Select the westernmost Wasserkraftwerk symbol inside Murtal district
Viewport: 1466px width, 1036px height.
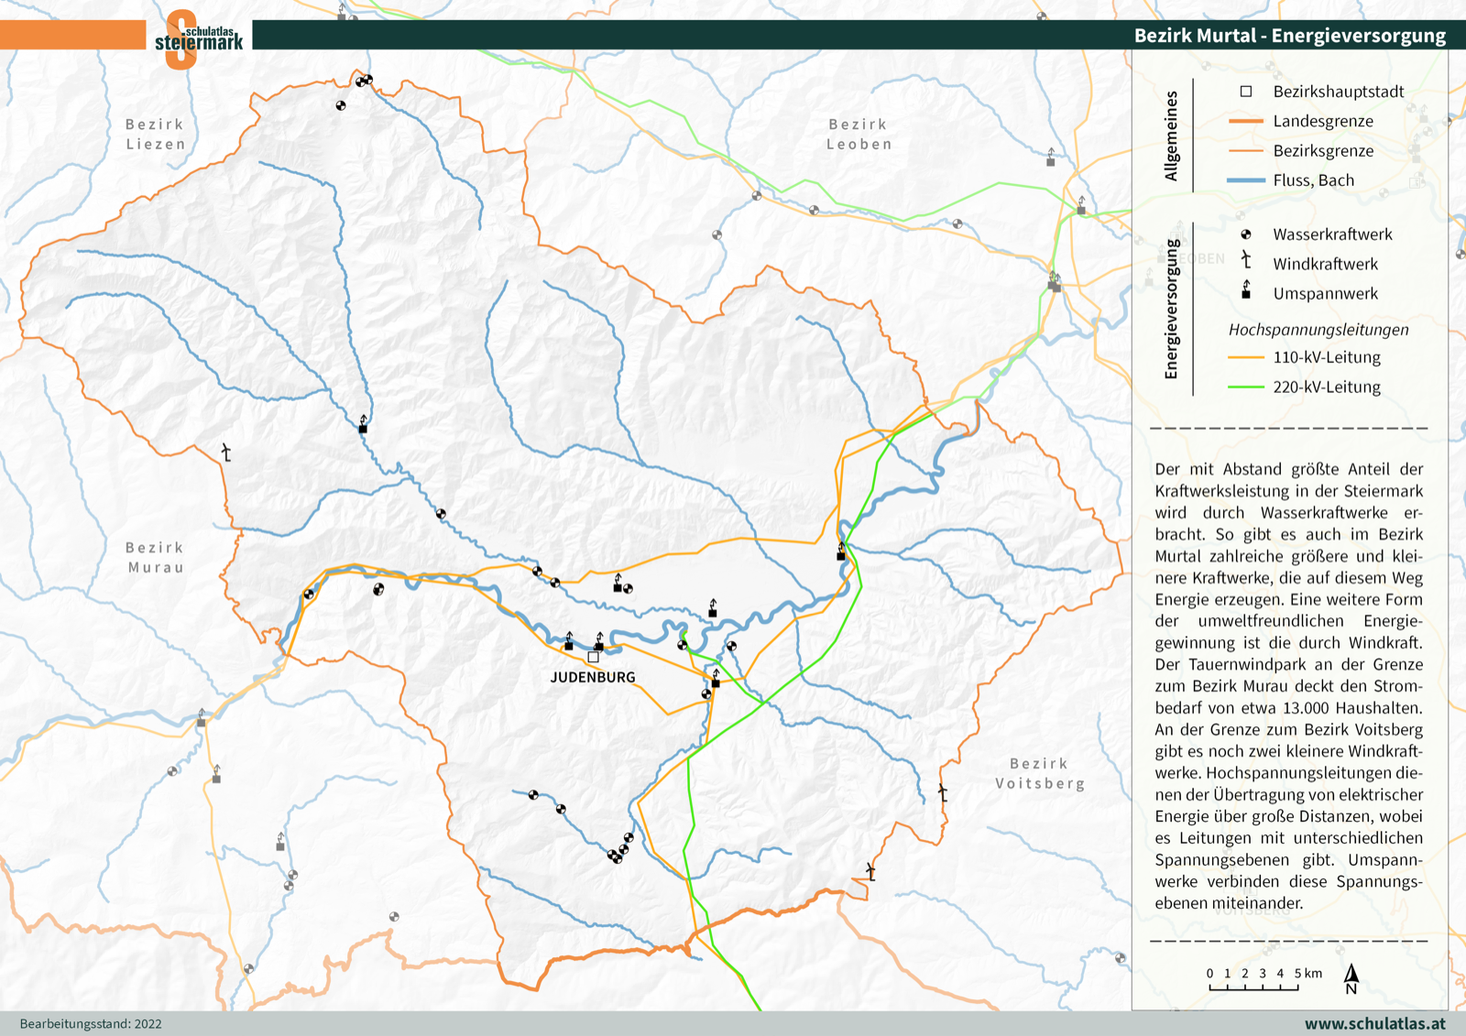[309, 594]
